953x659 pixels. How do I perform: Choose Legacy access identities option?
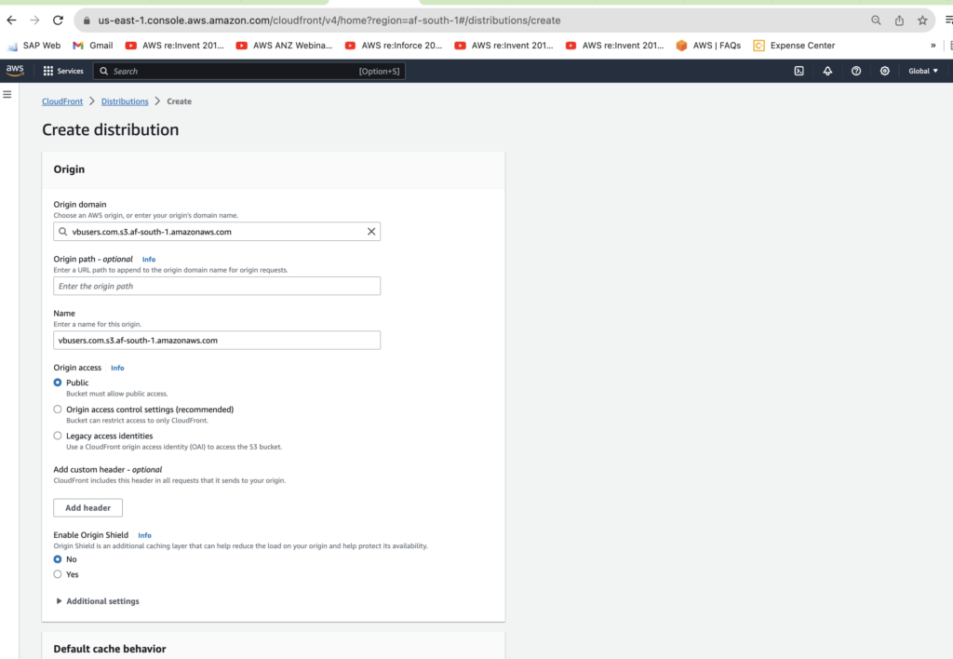[x=58, y=436]
